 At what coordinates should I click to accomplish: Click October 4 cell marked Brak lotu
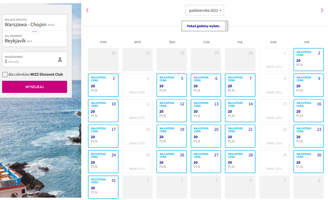point(137,85)
